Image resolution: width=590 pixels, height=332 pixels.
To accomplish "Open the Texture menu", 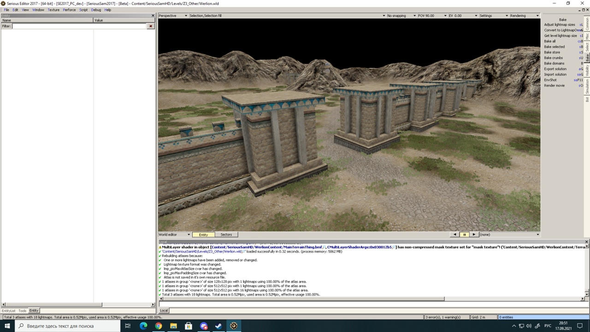I will point(53,10).
